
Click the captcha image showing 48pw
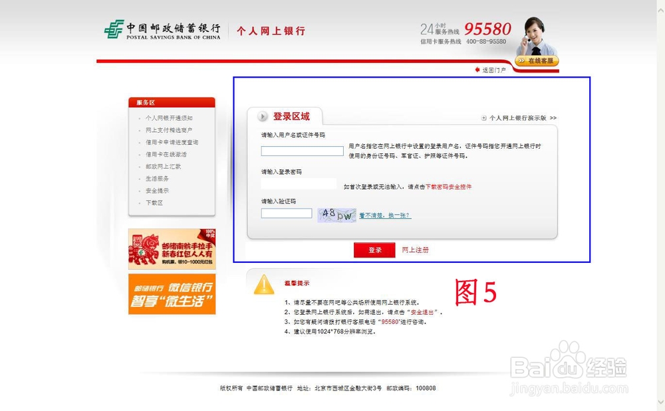336,214
